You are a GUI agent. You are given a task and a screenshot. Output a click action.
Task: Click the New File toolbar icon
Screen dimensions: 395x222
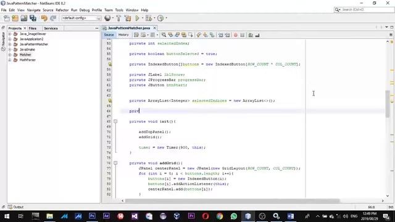7,18
